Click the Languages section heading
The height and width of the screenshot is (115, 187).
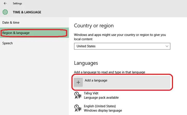tap(86, 63)
